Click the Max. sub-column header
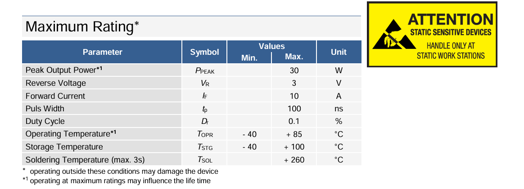The image size is (524, 189). [x=294, y=57]
